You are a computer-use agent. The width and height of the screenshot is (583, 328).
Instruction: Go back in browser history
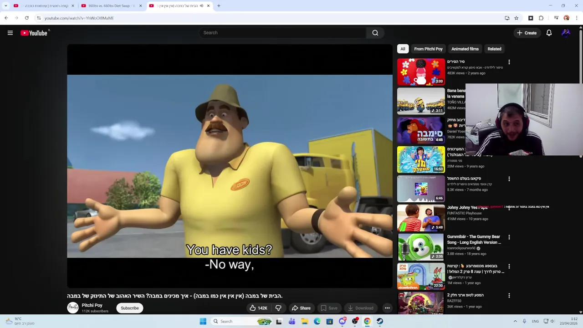(x=6, y=18)
